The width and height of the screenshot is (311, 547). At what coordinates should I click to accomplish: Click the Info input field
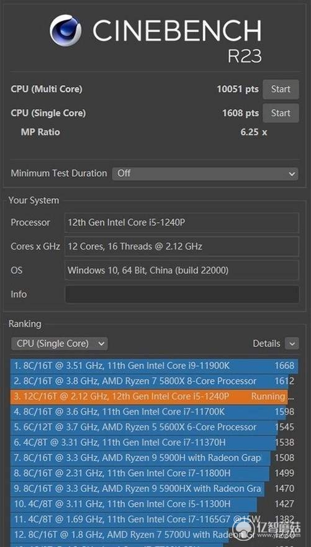[182, 294]
